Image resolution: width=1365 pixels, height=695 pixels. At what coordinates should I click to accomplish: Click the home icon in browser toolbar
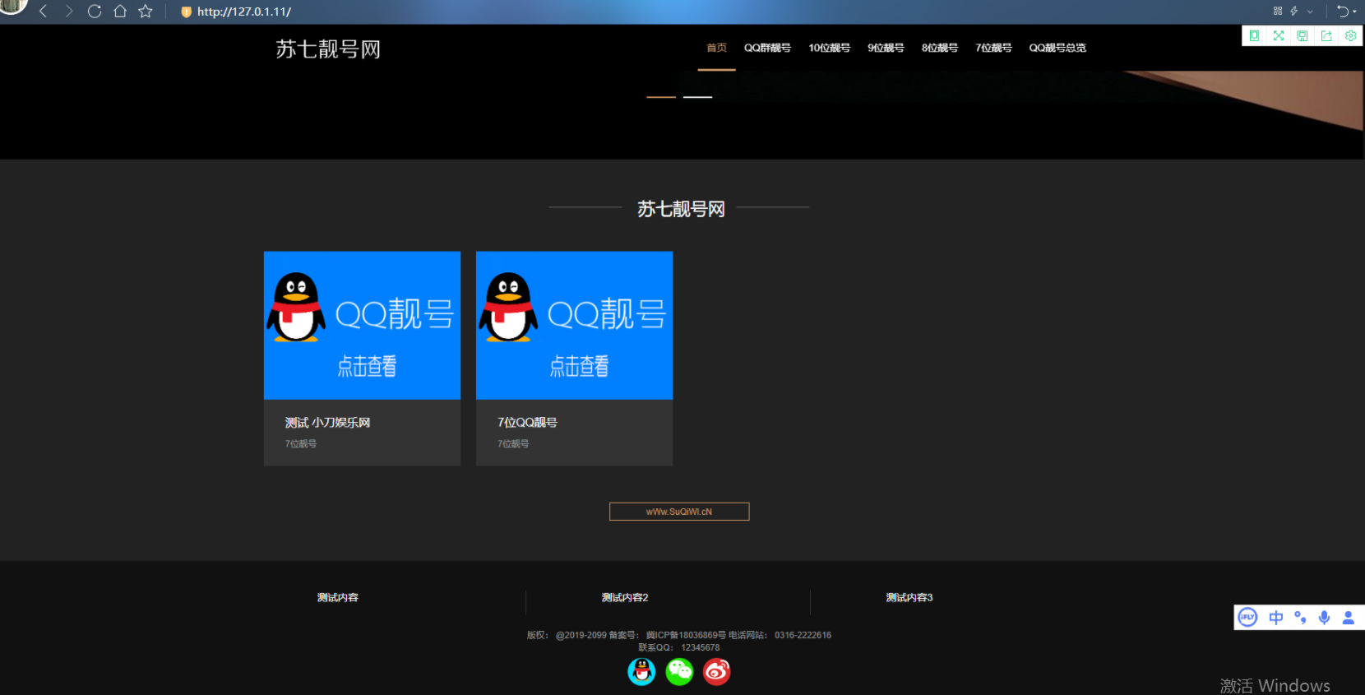coord(120,12)
